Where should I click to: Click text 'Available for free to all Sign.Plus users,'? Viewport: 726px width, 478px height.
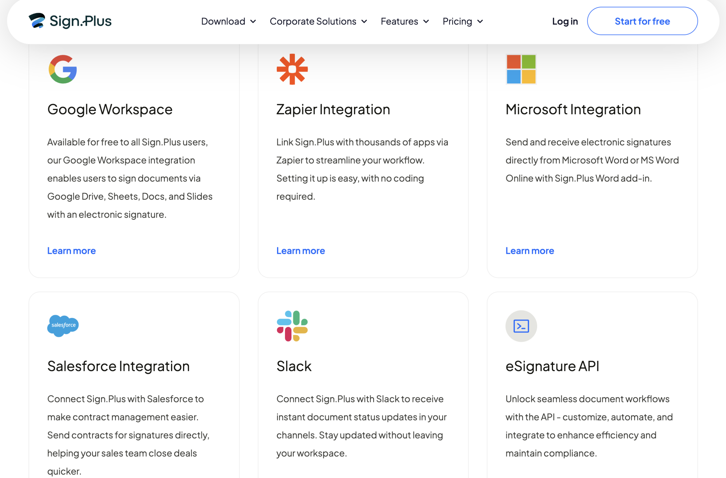pos(128,142)
